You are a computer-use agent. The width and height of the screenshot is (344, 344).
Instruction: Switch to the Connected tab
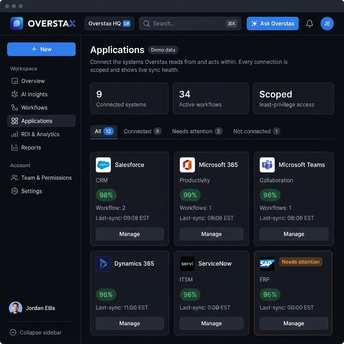point(142,131)
